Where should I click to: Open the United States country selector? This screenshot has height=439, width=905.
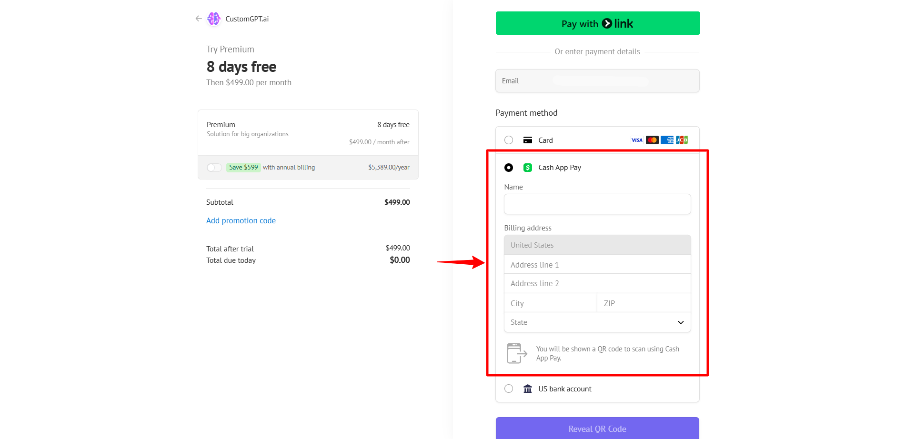pyautogui.click(x=597, y=245)
